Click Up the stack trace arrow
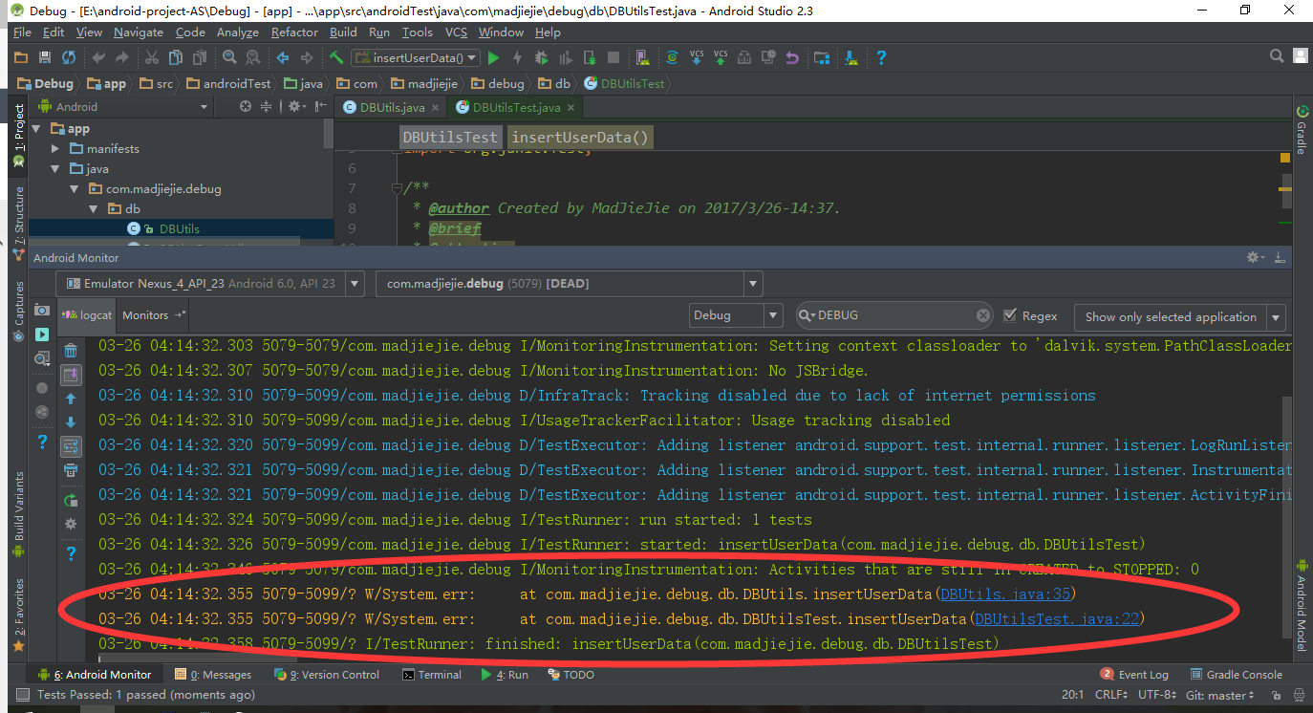Image resolution: width=1313 pixels, height=713 pixels. (x=71, y=399)
